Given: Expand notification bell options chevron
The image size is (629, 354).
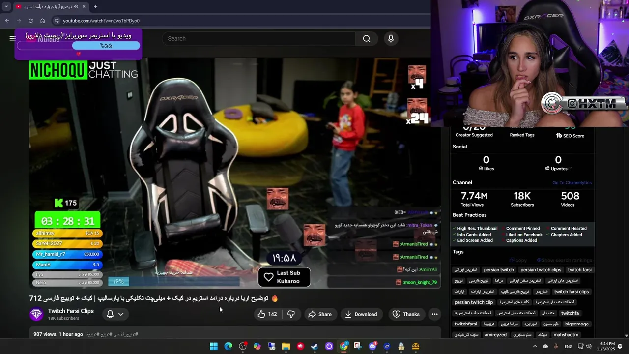Looking at the screenshot, I should pyautogui.click(x=121, y=314).
